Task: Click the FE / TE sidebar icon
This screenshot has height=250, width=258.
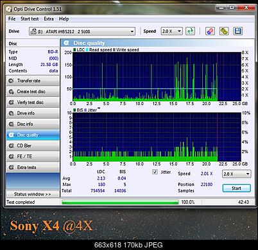Action: click(x=11, y=156)
